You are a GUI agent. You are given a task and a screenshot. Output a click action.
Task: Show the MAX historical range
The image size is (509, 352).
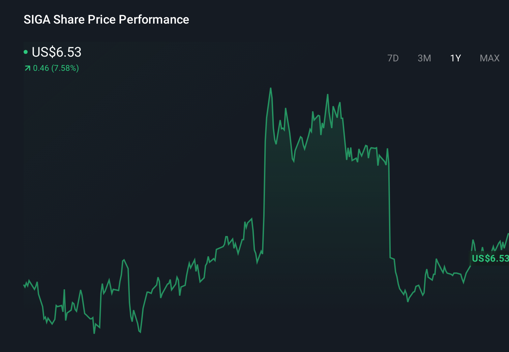point(489,58)
